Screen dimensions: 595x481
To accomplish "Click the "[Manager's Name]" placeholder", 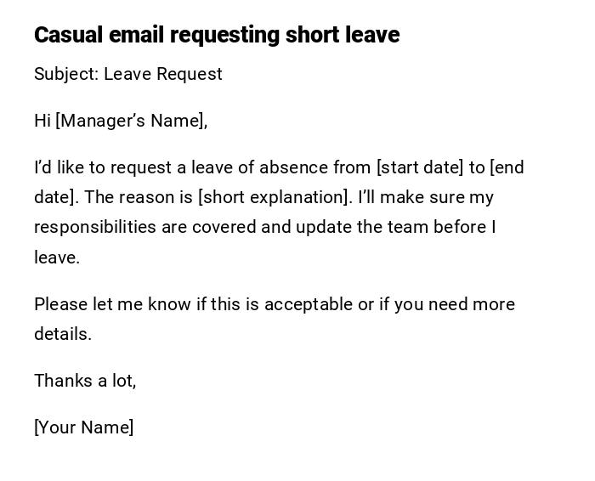I will (131, 121).
